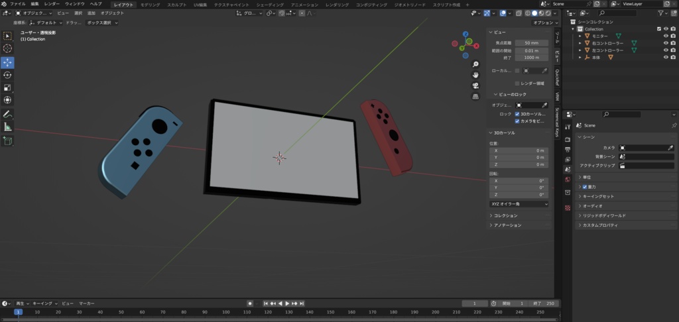679x322 pixels.
Task: Open the World properties tab
Action: coord(568,179)
